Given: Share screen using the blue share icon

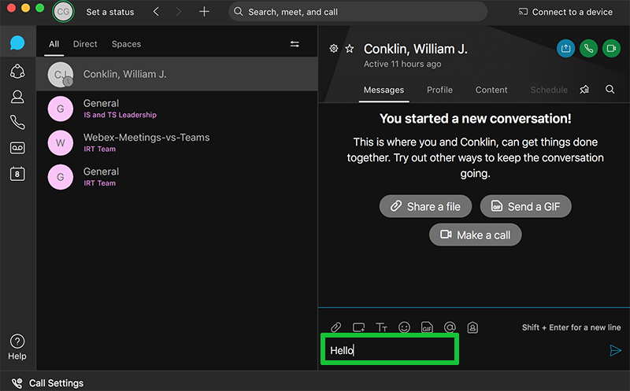Looking at the screenshot, I should (565, 48).
